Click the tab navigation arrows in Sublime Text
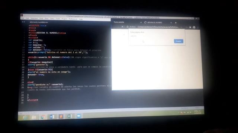 pos(23,22)
